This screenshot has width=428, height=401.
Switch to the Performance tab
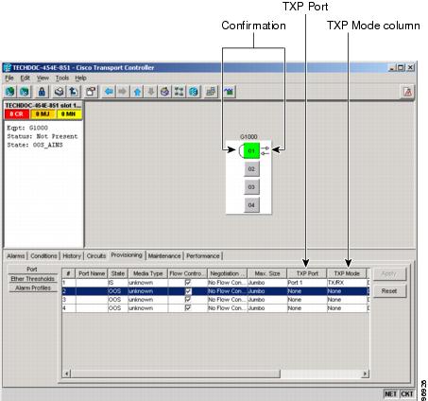pyautogui.click(x=203, y=256)
